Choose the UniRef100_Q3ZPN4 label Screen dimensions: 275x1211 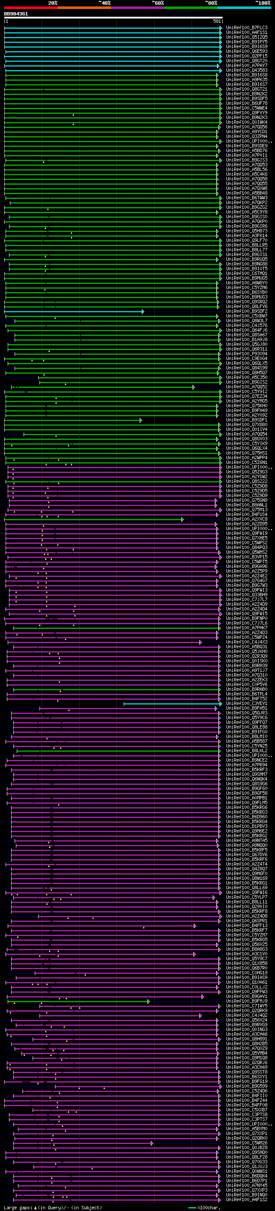(x=247, y=136)
